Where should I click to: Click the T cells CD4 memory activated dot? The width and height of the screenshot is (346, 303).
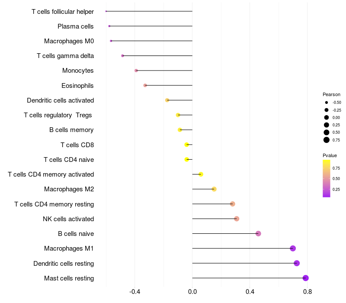tap(201, 174)
